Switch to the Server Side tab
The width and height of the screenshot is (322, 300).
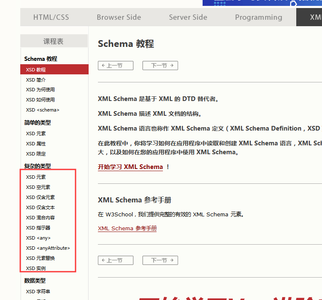pyautogui.click(x=188, y=17)
